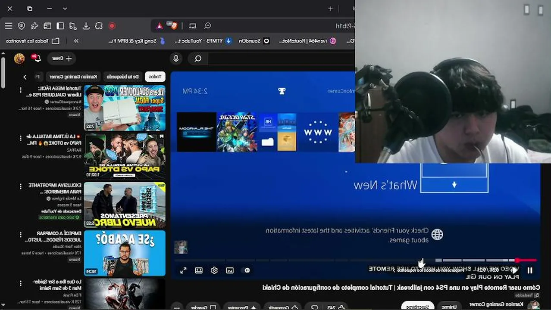This screenshot has height=310, width=551.
Task: Skip to the next video in player
Action: pyautogui.click(x=514, y=270)
